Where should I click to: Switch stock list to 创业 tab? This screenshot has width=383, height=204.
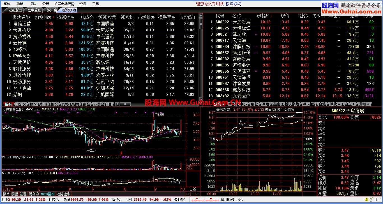254,104
